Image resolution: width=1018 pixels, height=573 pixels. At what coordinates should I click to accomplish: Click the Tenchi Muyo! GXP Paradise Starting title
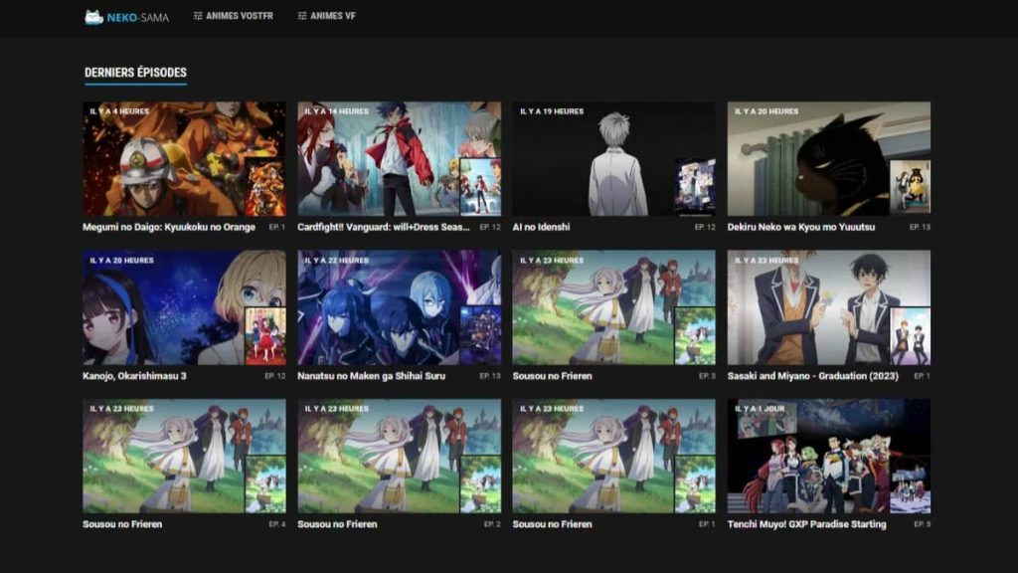[x=806, y=524]
